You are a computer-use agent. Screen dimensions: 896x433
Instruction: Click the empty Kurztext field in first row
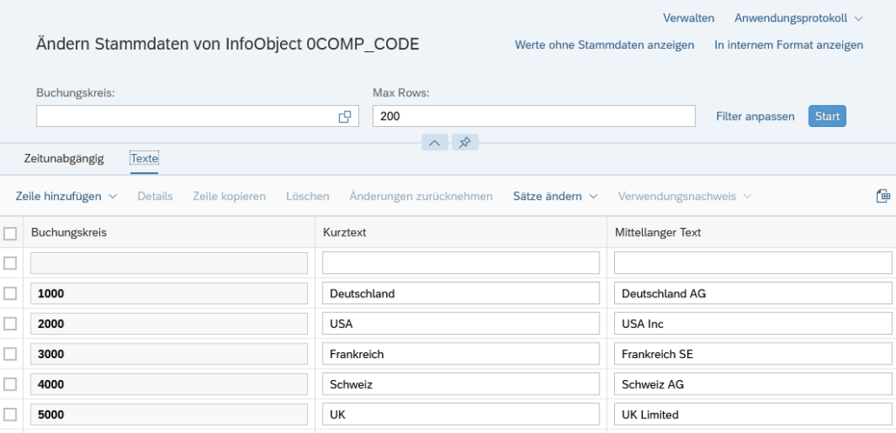(460, 263)
